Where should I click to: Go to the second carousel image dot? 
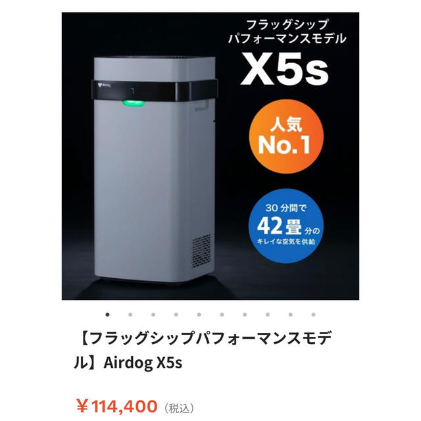(130, 314)
